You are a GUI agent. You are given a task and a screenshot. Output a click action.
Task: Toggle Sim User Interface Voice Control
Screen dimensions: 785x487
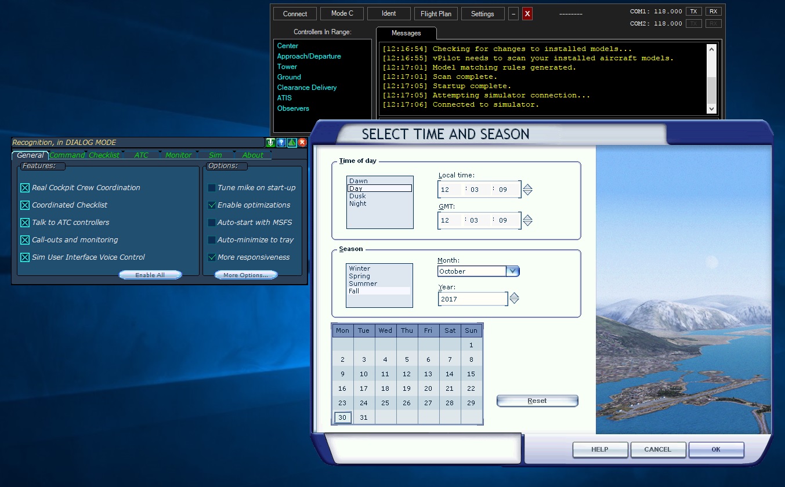[x=25, y=257]
